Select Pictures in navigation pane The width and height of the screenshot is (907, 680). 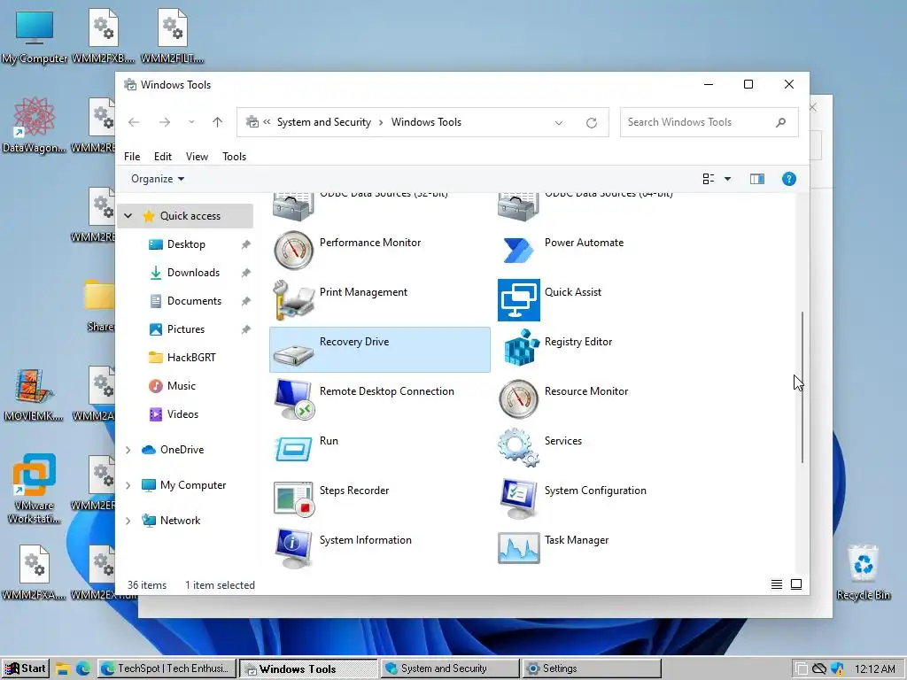(x=186, y=329)
